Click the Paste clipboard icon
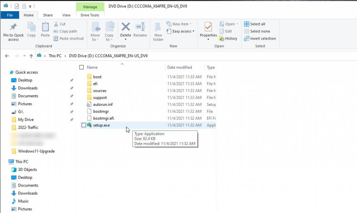357x213 pixels. 45,27
